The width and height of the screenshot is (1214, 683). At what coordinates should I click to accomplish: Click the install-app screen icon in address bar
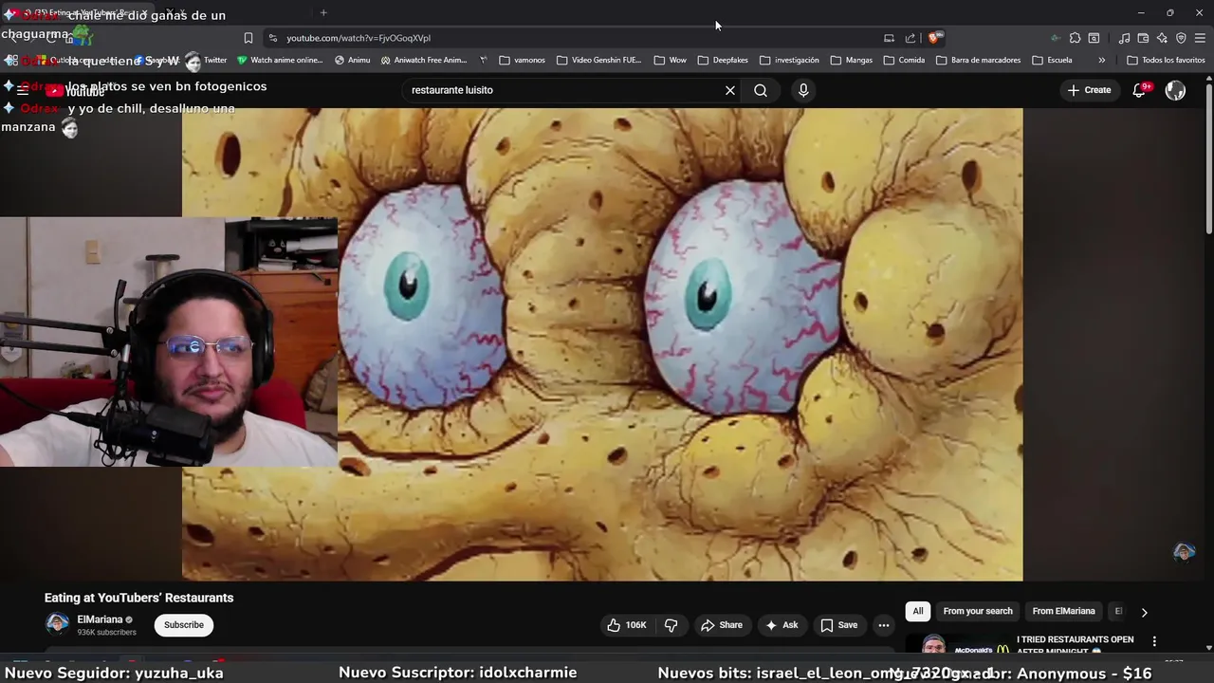(x=889, y=38)
